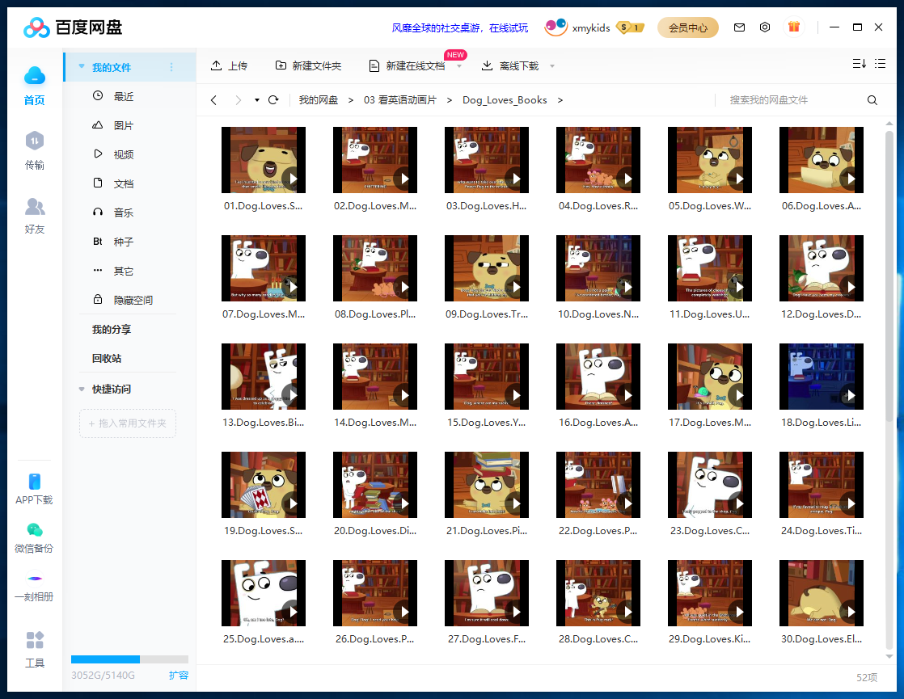Open the messages mail icon
904x699 pixels.
pyautogui.click(x=739, y=27)
